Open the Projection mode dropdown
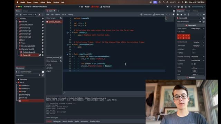 [198, 60]
